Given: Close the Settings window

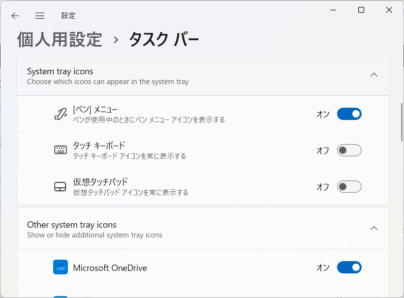Looking at the screenshot, I should (x=389, y=10).
